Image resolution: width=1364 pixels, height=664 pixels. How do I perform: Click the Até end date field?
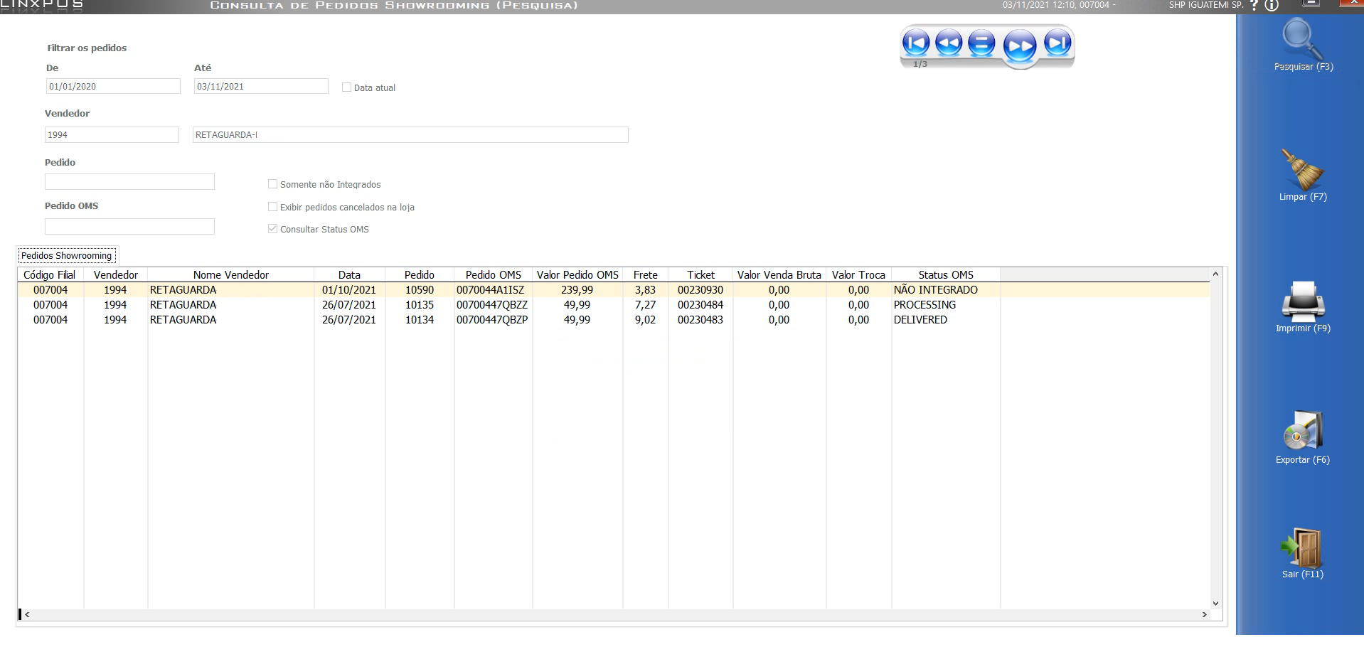(x=261, y=86)
